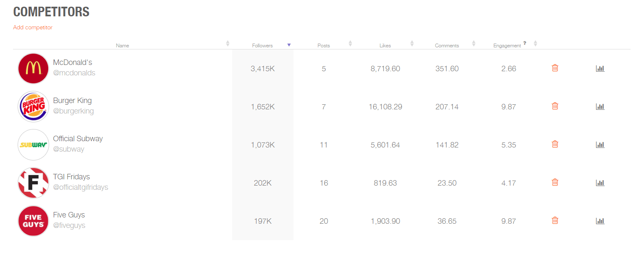The image size is (636, 261).
Task: Open the McDonald's bar chart stats icon
Action: [x=600, y=68]
